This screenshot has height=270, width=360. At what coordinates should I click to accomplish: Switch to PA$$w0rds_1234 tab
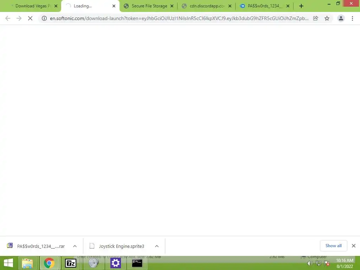pyautogui.click(x=264, y=6)
